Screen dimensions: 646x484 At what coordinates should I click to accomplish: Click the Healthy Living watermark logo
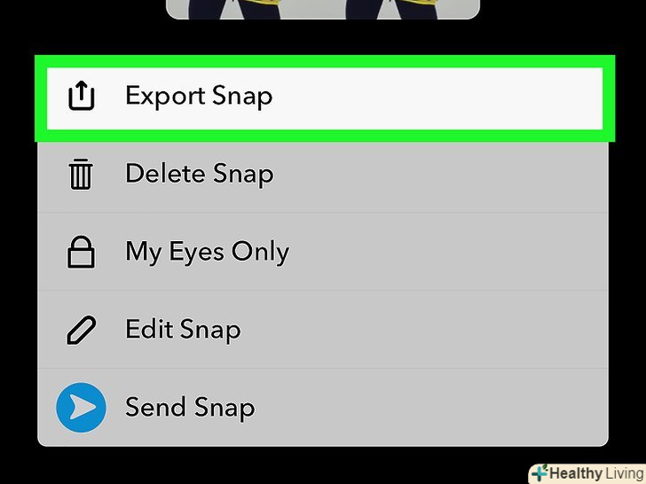pos(587,473)
